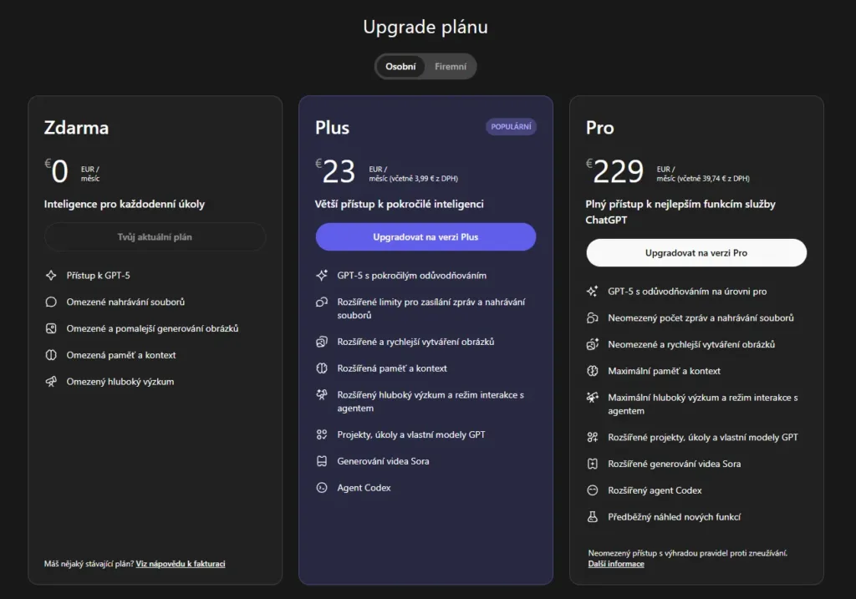The width and height of the screenshot is (856, 599).
Task: Click Upgradovat na verzi Plus button
Action: (425, 236)
